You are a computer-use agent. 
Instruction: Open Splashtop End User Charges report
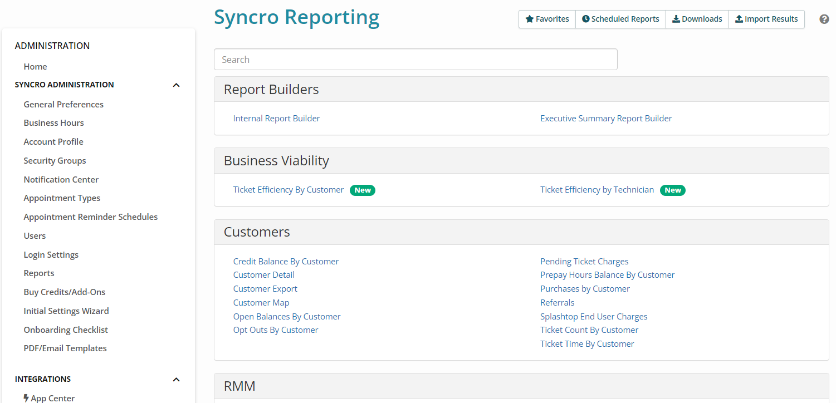[594, 316]
